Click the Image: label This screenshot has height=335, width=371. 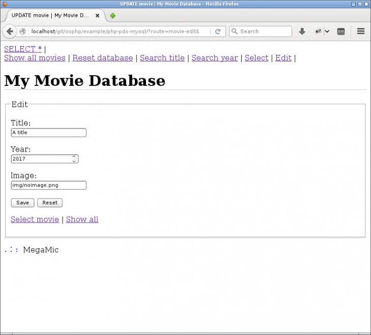pos(23,175)
